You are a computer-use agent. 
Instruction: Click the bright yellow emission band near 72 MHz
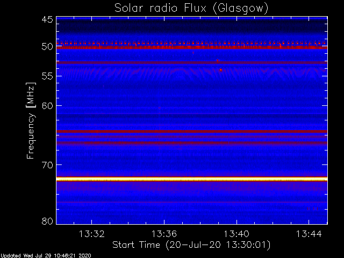click(192, 180)
